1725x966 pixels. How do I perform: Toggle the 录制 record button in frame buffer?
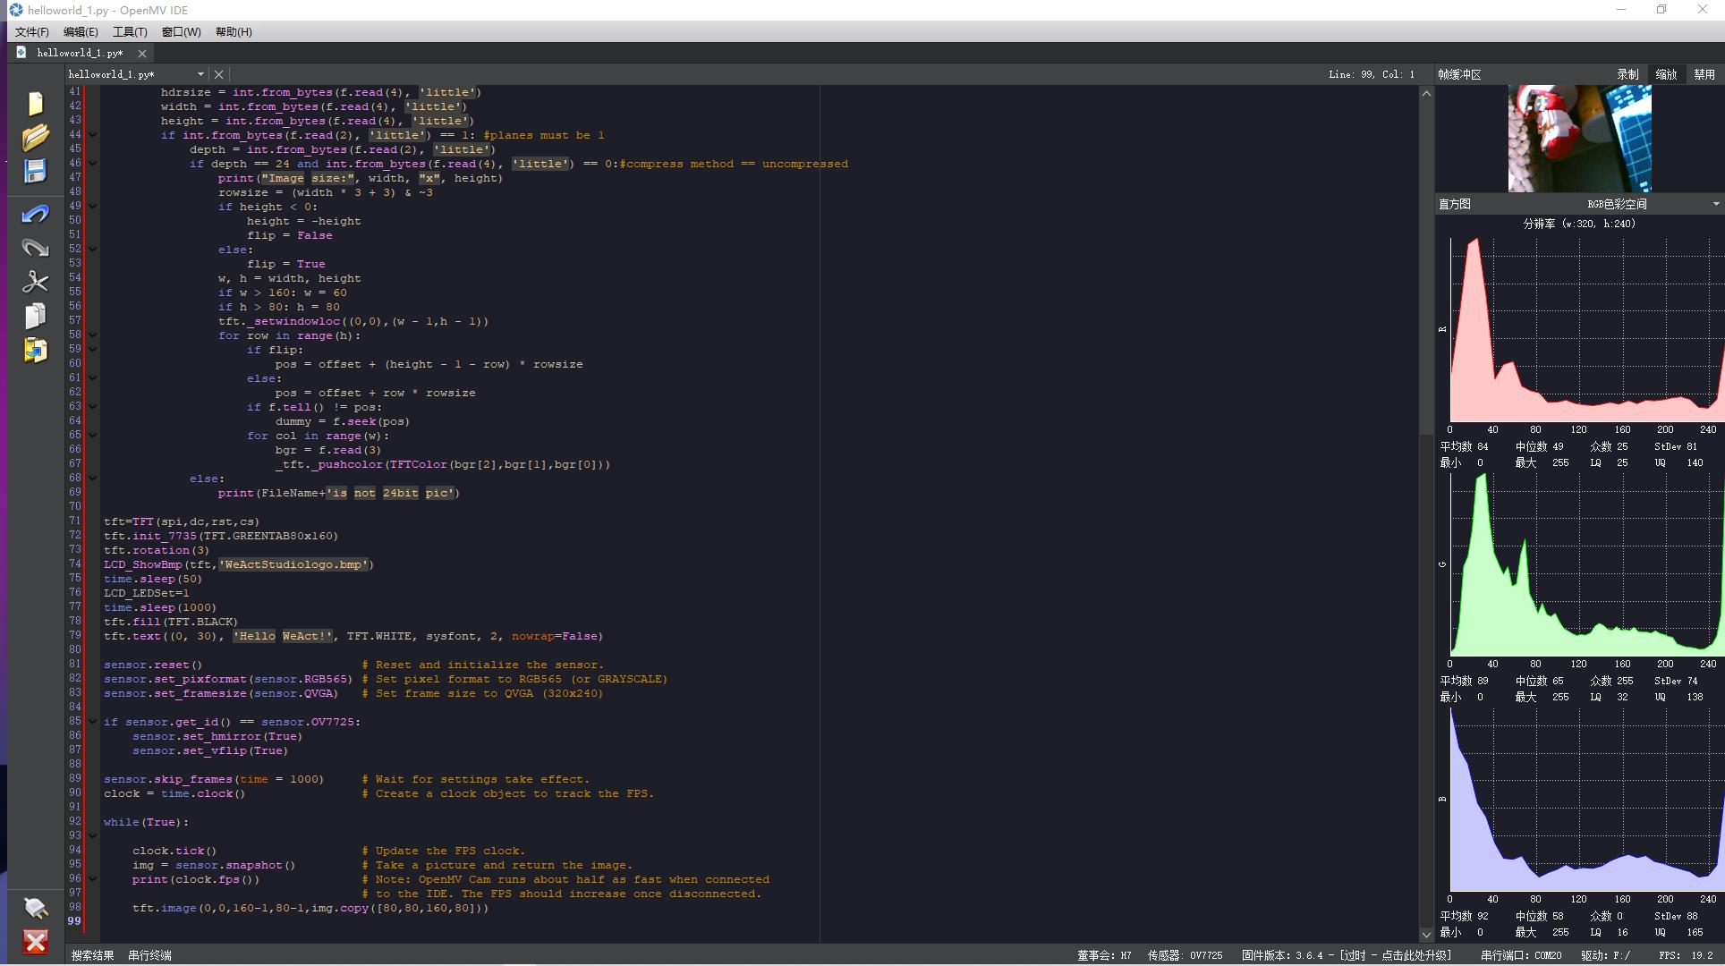(1627, 74)
